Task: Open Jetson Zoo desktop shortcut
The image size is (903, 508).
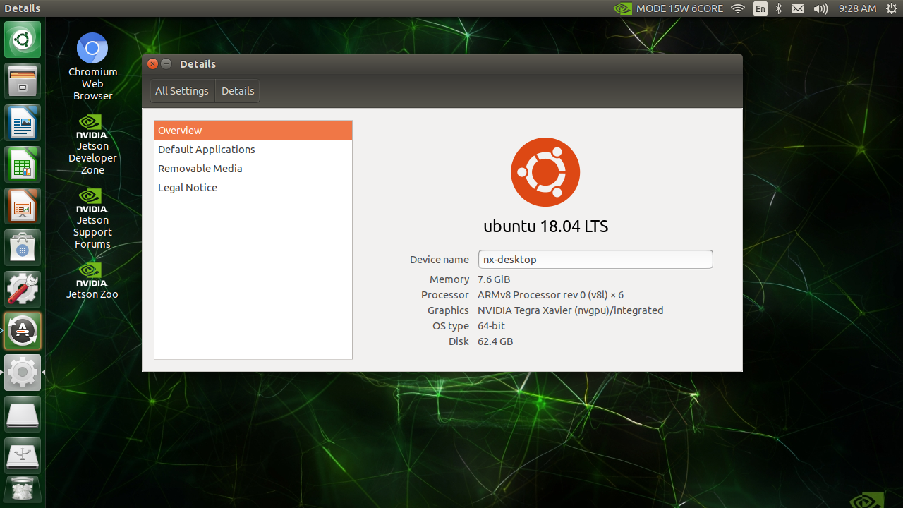Action: tap(92, 280)
